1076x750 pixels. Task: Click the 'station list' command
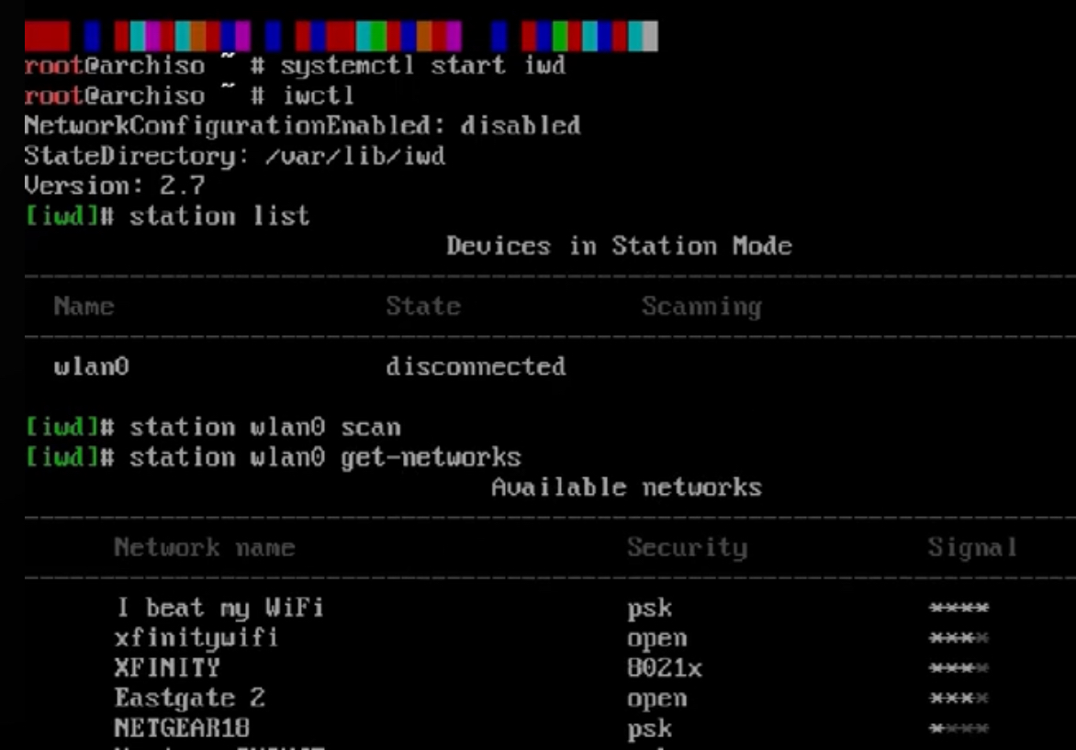(219, 216)
